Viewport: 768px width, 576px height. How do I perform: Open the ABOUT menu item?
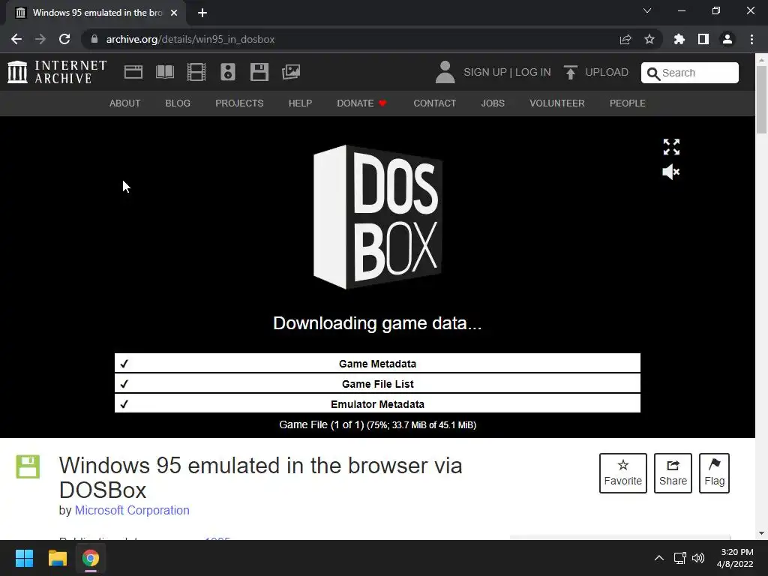[x=125, y=103]
